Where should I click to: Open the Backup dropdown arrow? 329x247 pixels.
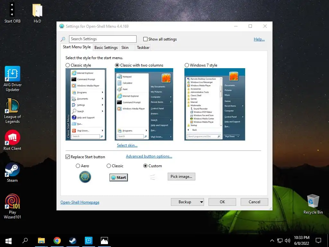coord(201,202)
